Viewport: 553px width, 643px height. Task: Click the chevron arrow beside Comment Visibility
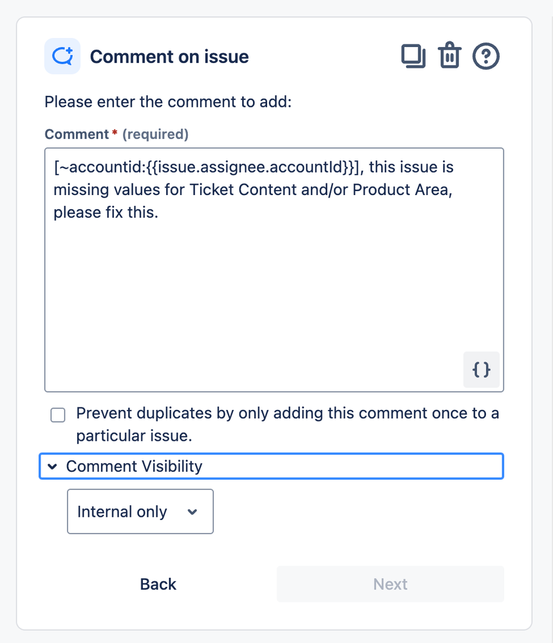(x=53, y=466)
